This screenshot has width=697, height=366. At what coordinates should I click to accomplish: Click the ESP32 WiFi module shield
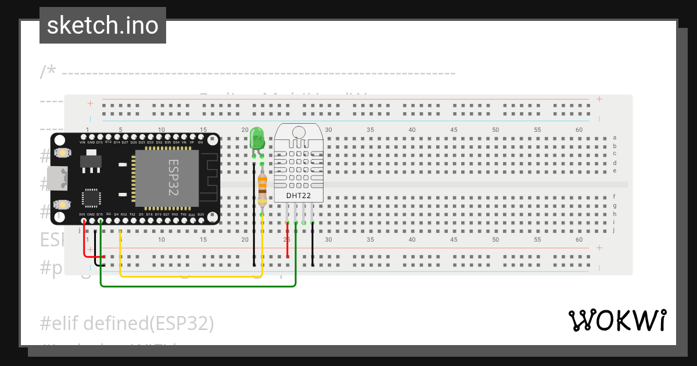(166, 178)
